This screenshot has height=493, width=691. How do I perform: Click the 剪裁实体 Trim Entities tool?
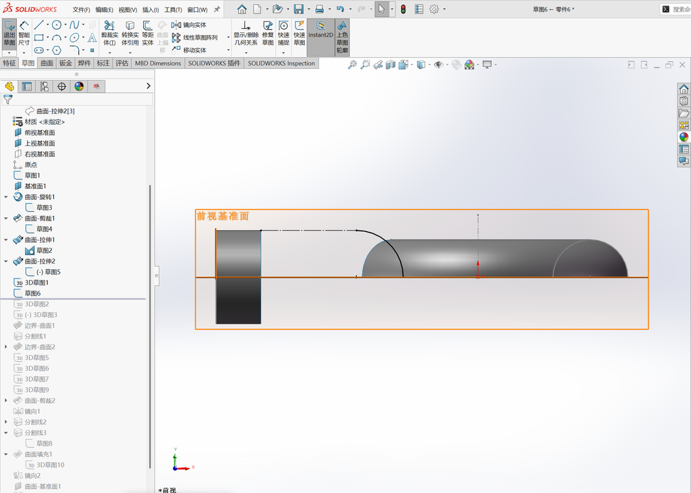[x=109, y=34]
